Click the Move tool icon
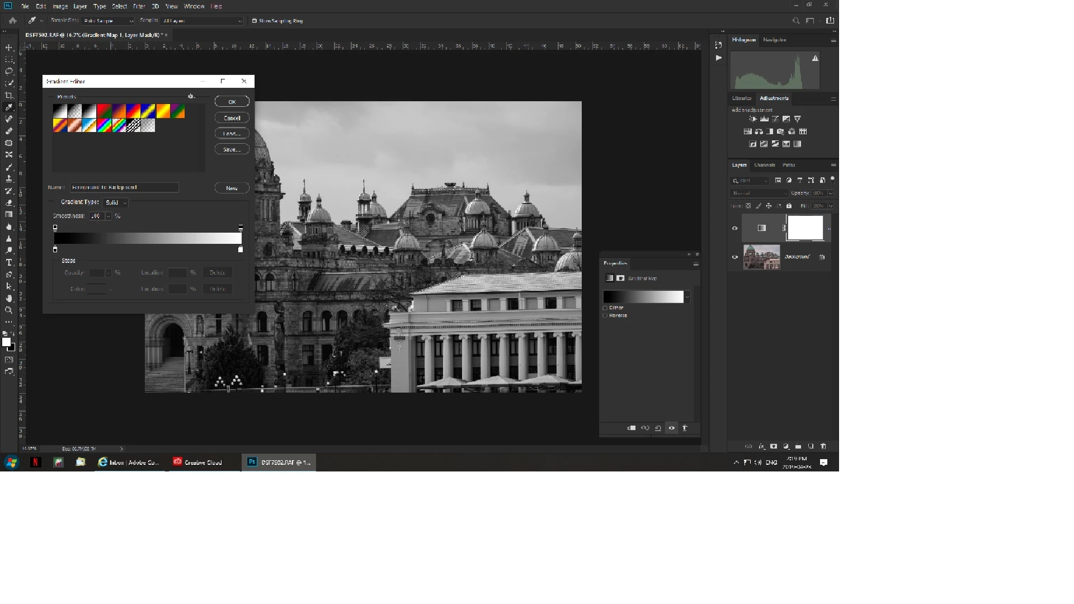1074x604 pixels. (x=9, y=48)
